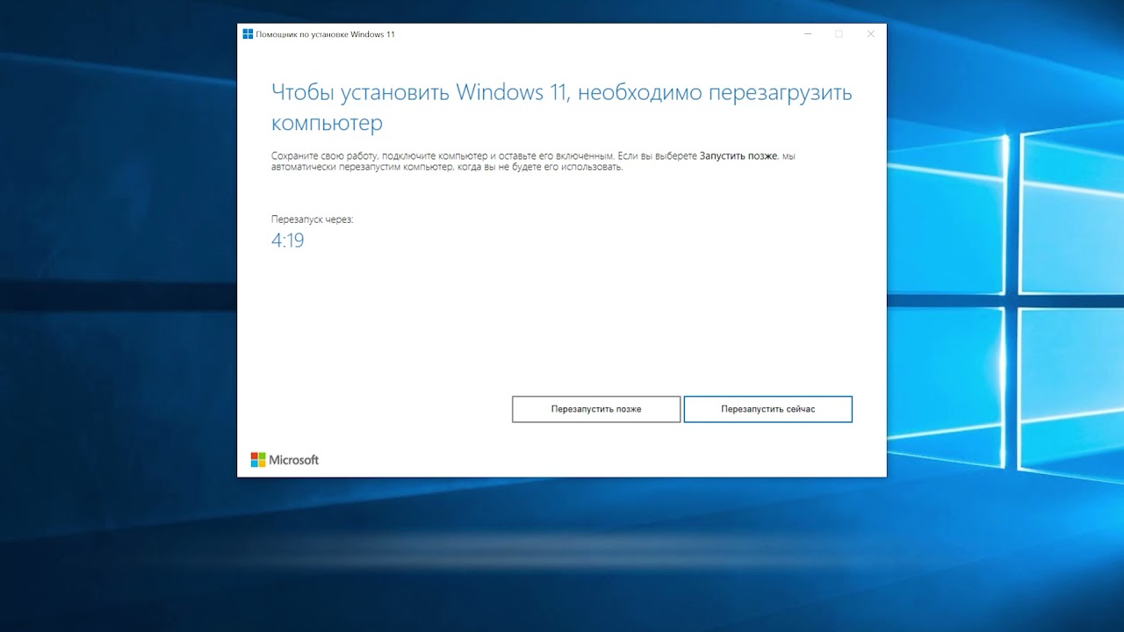
Task: Click the Перезапустить позже button
Action: (596, 409)
